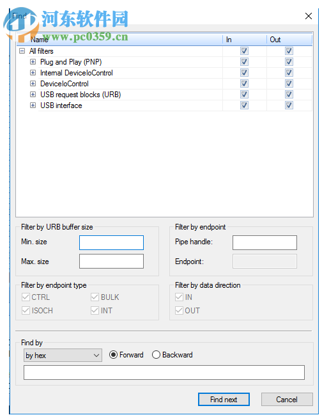Toggle In checkbox for Internal DeviceIoControl
Viewport: 322px width, 415px height.
coord(244,72)
